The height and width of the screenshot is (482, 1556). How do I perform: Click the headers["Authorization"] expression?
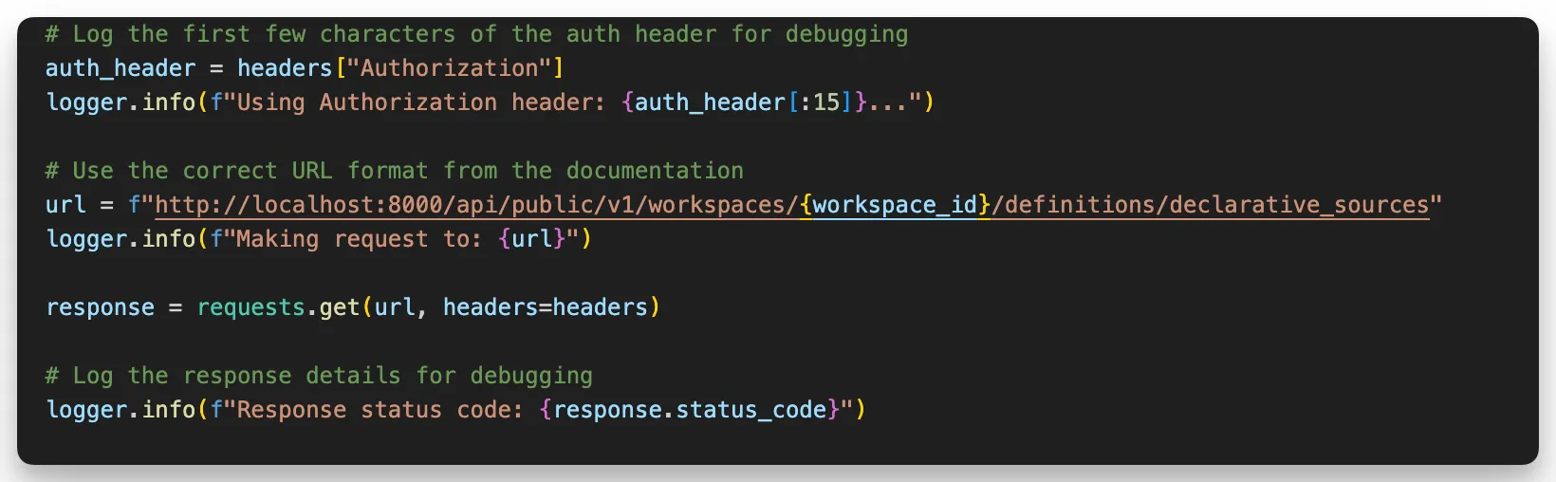point(400,68)
